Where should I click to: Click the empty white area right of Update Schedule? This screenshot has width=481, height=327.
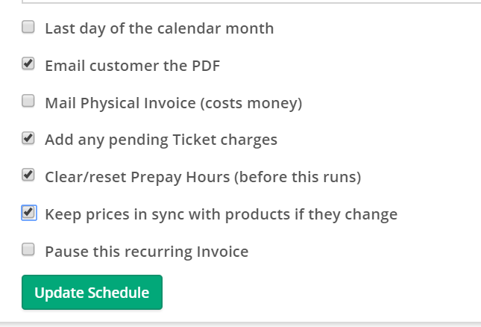(x=313, y=293)
